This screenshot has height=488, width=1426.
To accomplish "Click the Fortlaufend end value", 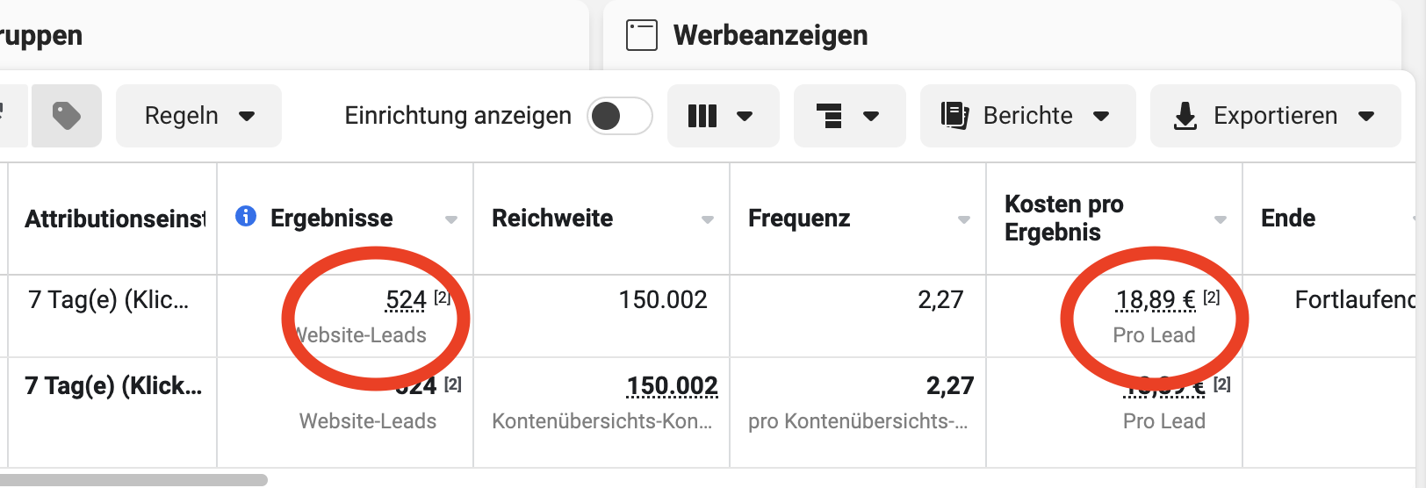I will [x=1356, y=300].
